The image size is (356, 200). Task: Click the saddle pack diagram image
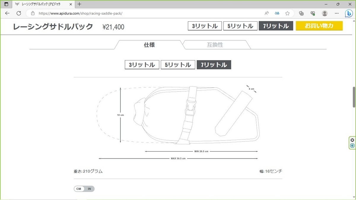tap(178, 123)
